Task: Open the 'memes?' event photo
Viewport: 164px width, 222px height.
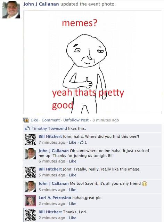Action: 92,62
